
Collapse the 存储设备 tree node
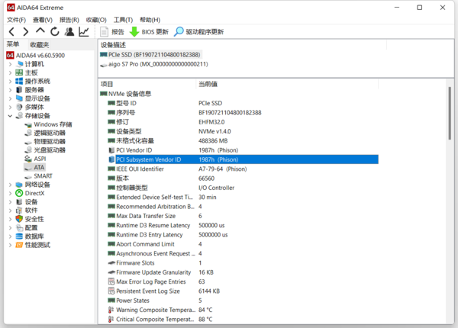click(10, 116)
